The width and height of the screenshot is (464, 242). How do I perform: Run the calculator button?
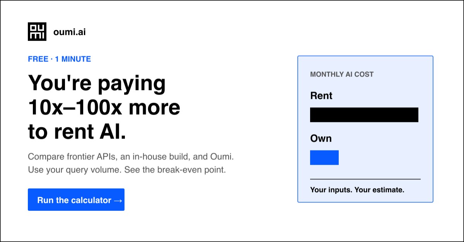coord(76,200)
